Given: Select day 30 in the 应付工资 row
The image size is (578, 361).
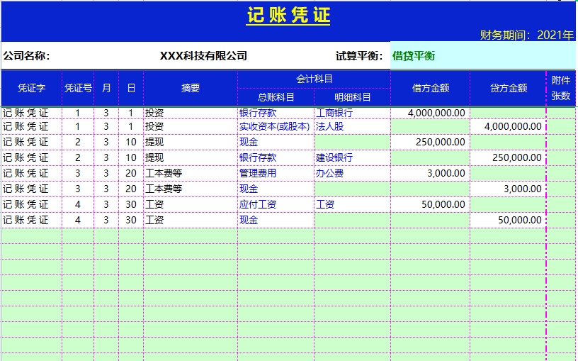Looking at the screenshot, I should 131,204.
